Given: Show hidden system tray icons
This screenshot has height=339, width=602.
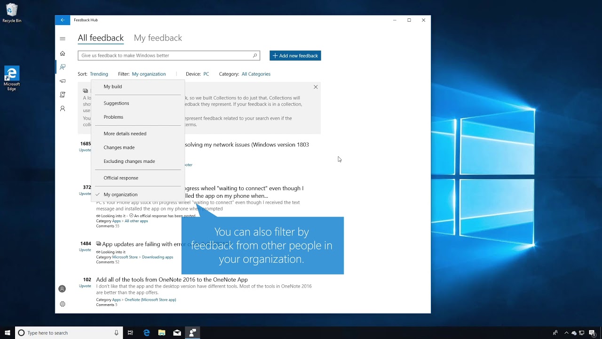Looking at the screenshot, I should 566,333.
